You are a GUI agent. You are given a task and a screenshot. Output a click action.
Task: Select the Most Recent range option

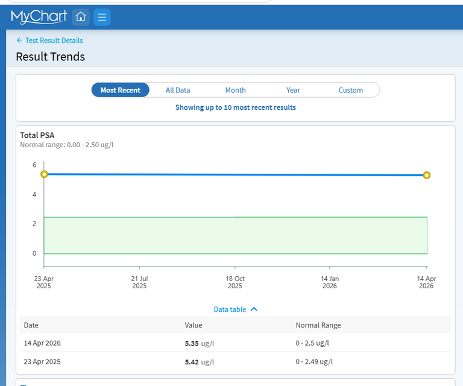(121, 90)
